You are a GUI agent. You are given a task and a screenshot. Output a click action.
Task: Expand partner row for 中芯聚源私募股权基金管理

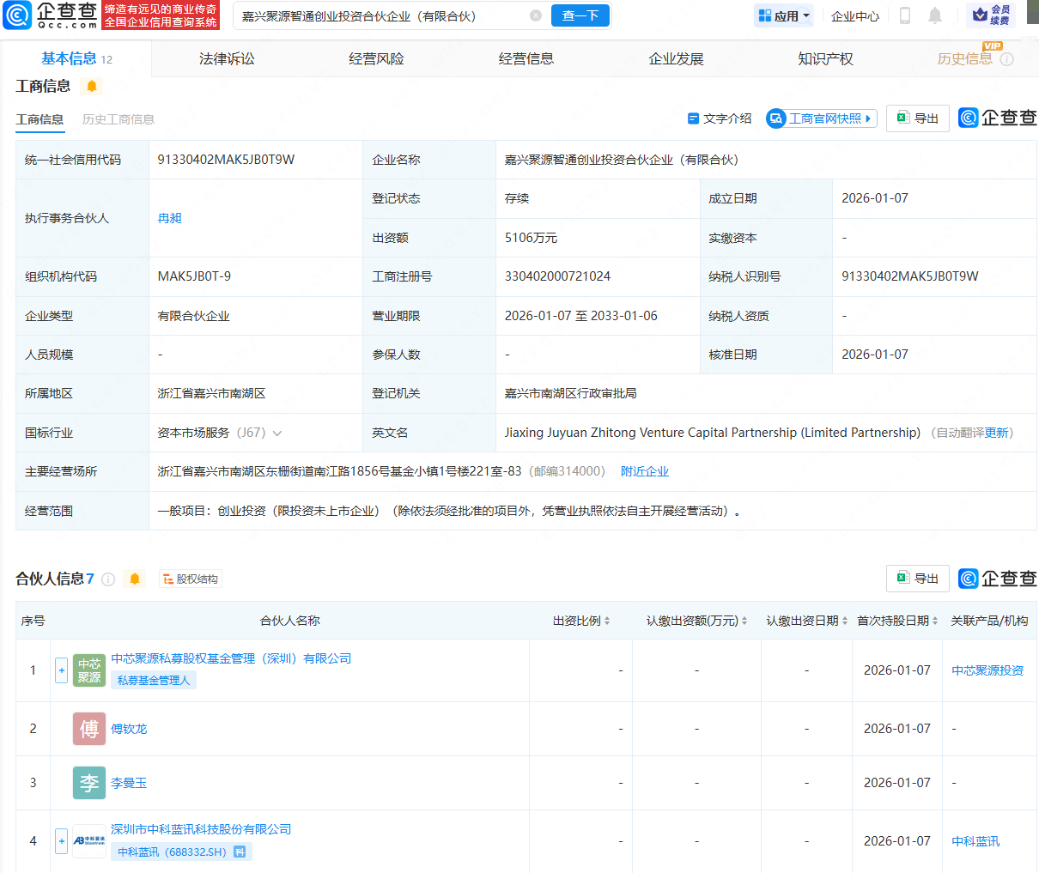click(x=61, y=670)
